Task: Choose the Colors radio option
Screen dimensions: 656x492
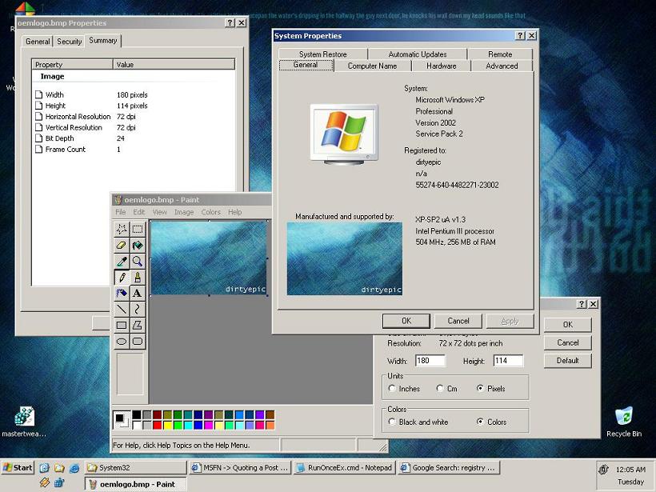Action: (480, 422)
